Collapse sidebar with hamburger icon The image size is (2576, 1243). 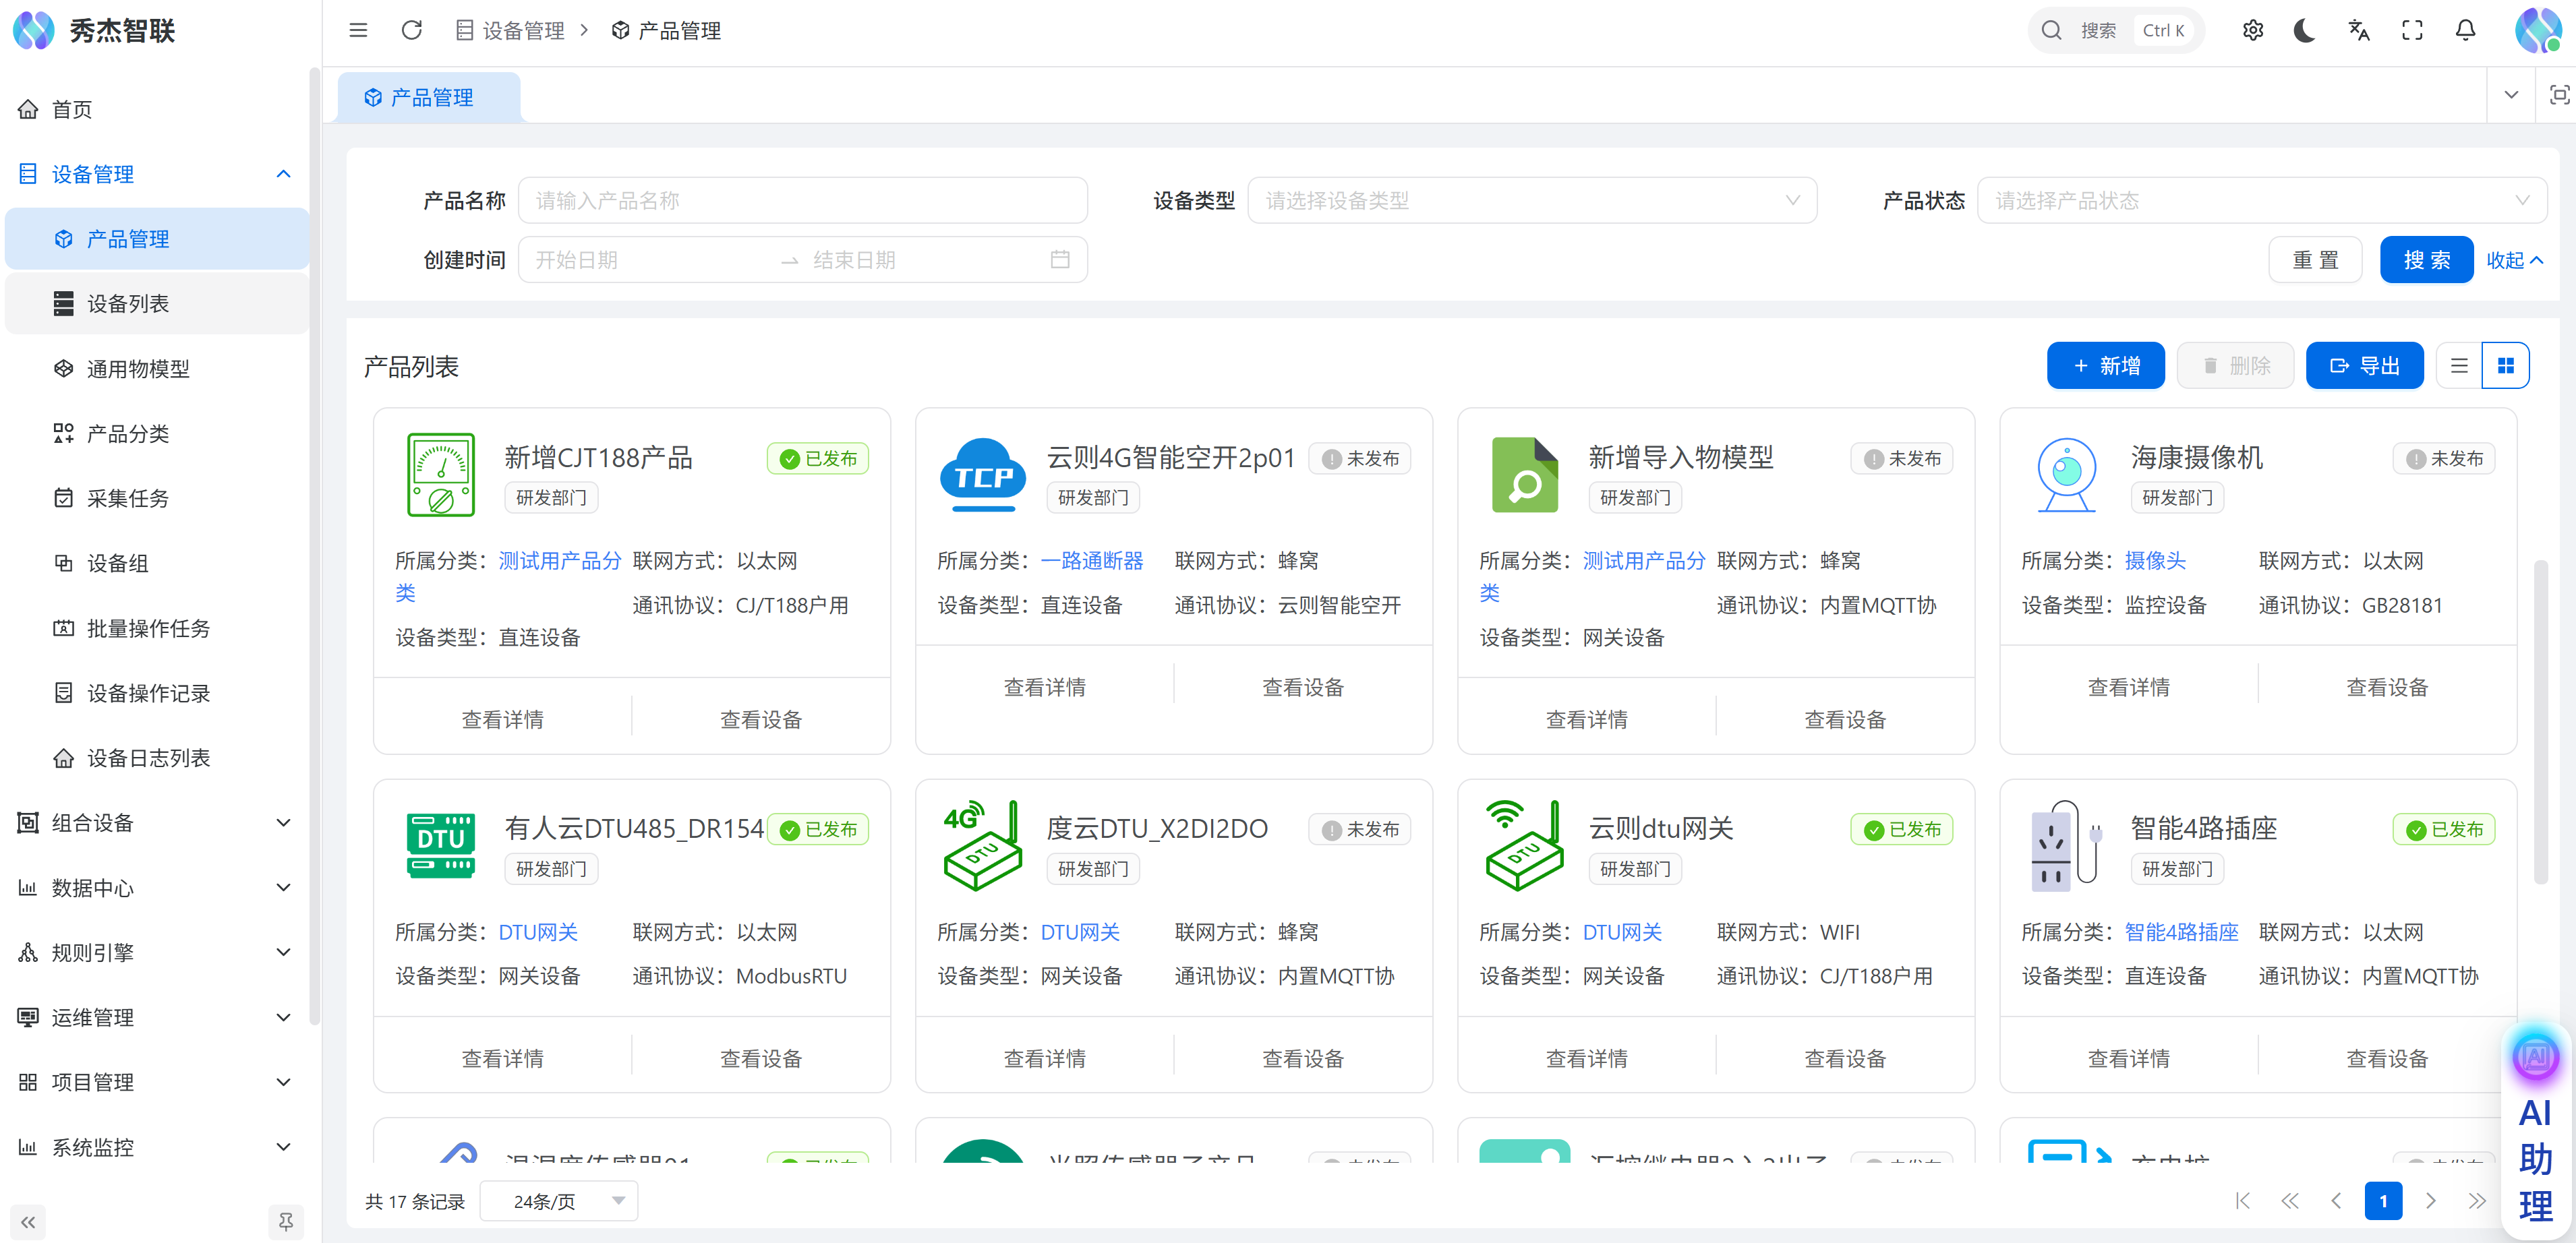tap(358, 30)
